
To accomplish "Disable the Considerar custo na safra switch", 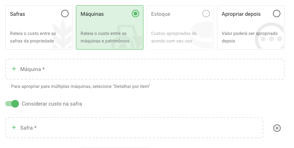I will [x=12, y=104].
